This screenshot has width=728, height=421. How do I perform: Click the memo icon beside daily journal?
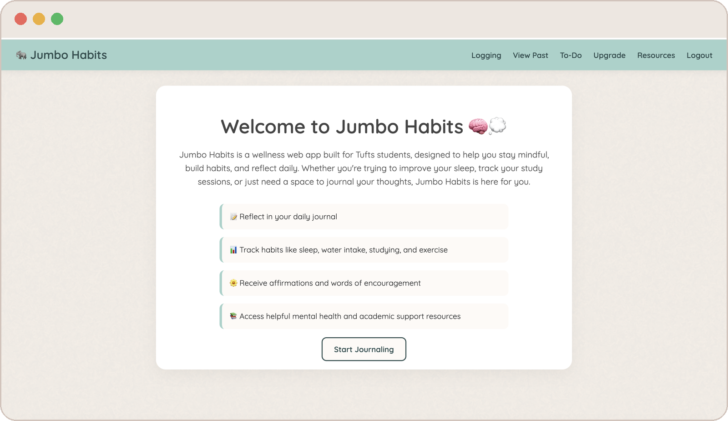click(233, 217)
